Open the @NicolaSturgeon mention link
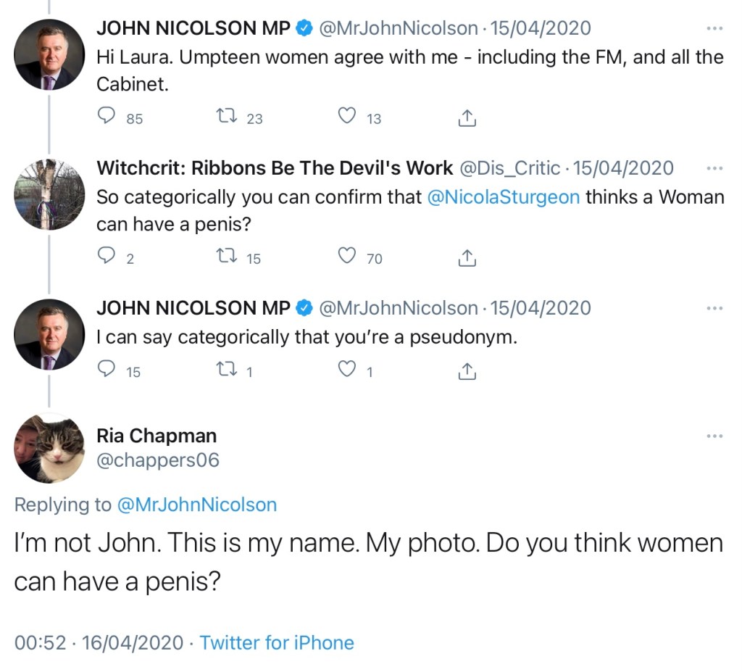 pyautogui.click(x=504, y=197)
